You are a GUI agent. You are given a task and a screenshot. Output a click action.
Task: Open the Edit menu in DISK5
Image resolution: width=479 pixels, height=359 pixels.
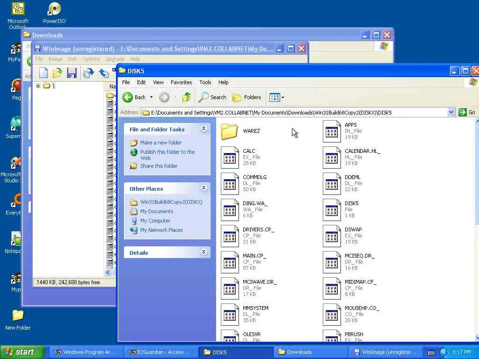pos(141,82)
